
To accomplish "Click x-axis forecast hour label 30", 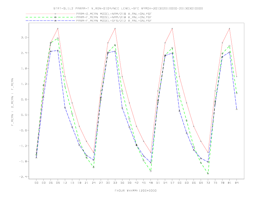I will tap(108, 183).
